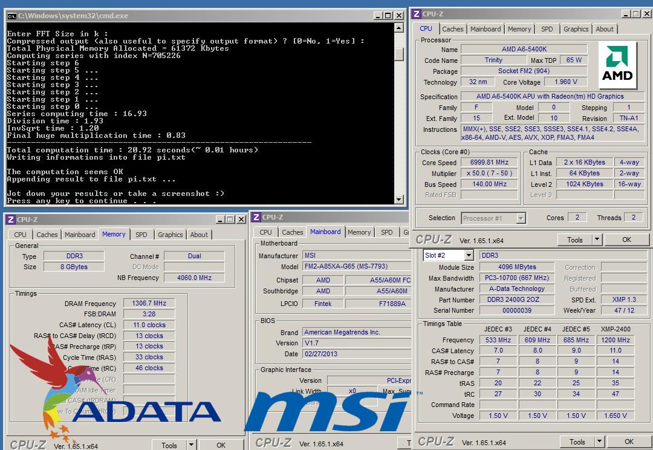Click the Code Name field Trinity
This screenshot has width=653, height=450.
point(493,60)
